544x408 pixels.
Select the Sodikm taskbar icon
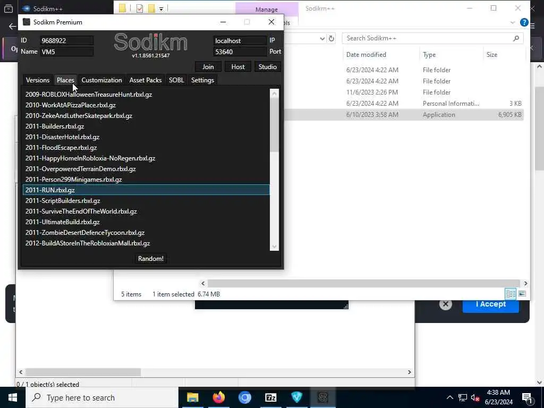(x=322, y=397)
